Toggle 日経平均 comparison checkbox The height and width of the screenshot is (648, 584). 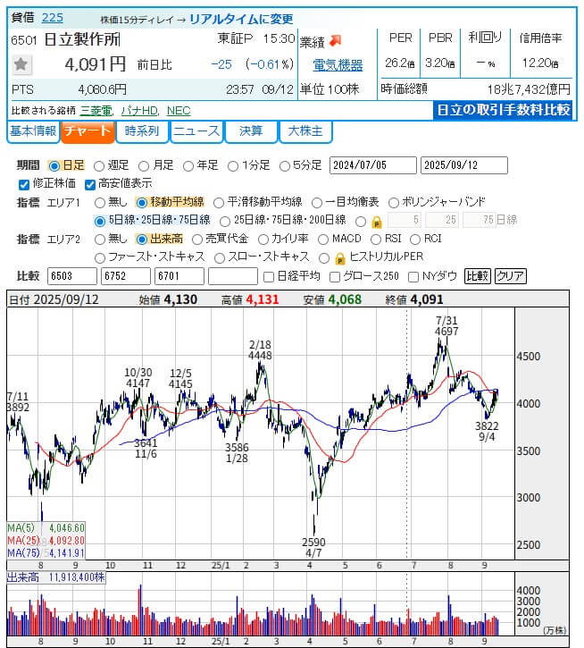pyautogui.click(x=269, y=277)
